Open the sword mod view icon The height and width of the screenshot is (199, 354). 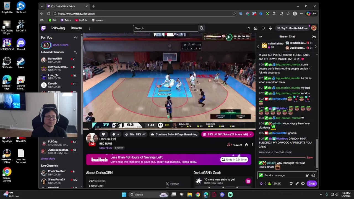coord(297,184)
